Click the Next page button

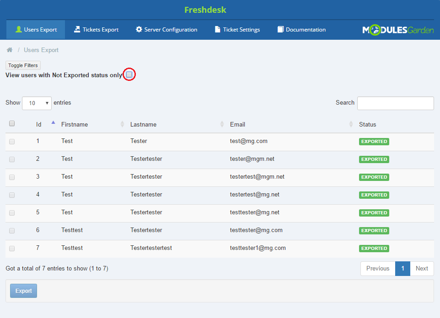click(x=422, y=268)
